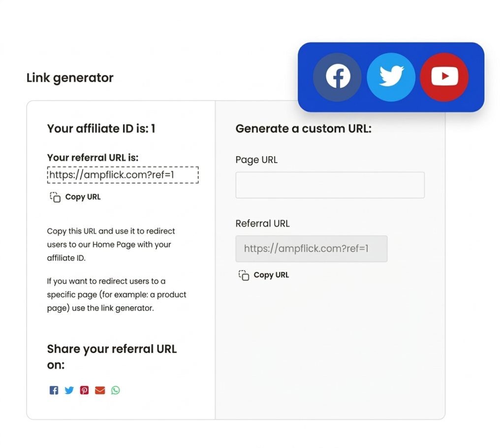Share referral URL on small Facebook icon
This screenshot has height=448, width=504.
click(x=54, y=390)
